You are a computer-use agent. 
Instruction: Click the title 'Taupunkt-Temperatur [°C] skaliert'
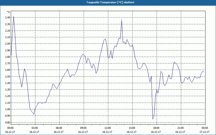[x=110, y=2]
